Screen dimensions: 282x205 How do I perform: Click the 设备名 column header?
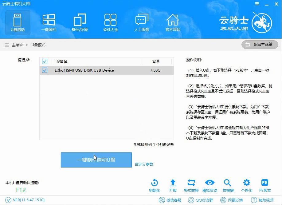[x=62, y=61]
